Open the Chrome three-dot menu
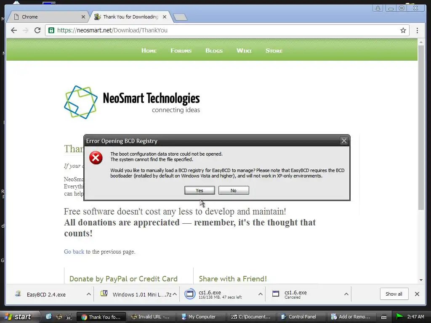 pos(417,30)
